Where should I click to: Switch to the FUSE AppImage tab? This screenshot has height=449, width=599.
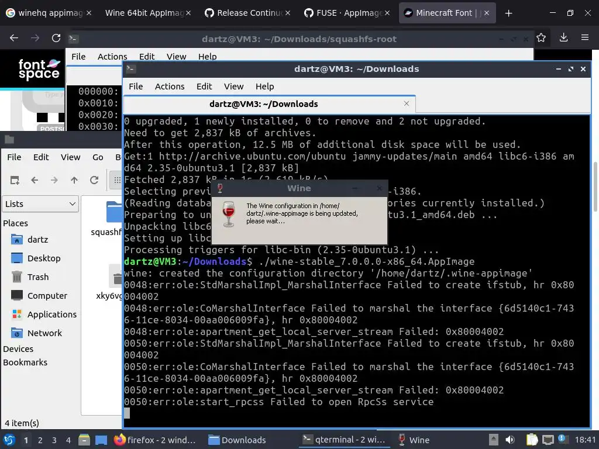(346, 13)
